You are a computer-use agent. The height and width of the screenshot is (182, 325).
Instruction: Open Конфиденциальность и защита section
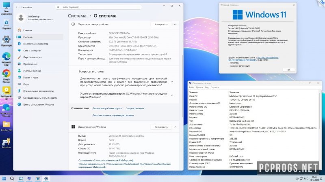pos(39,98)
